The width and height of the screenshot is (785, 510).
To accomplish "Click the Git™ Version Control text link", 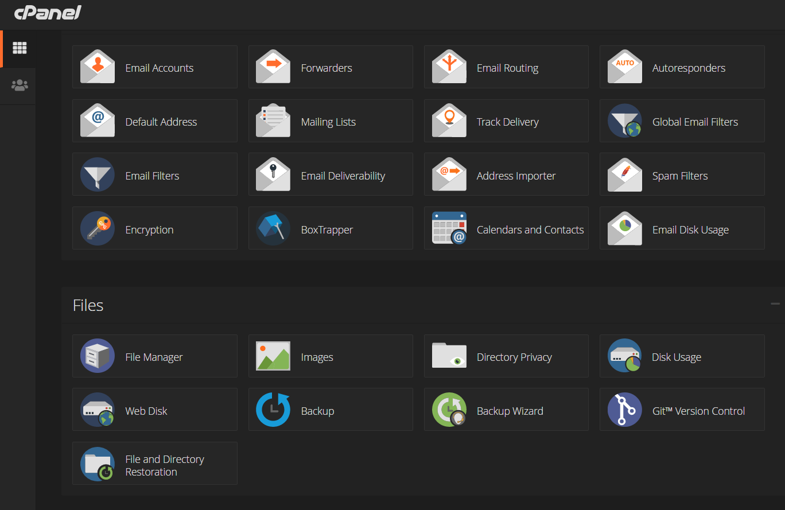I will 698,411.
